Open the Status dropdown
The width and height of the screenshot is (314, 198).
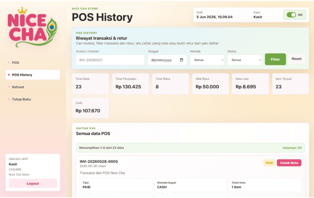[x=244, y=60]
